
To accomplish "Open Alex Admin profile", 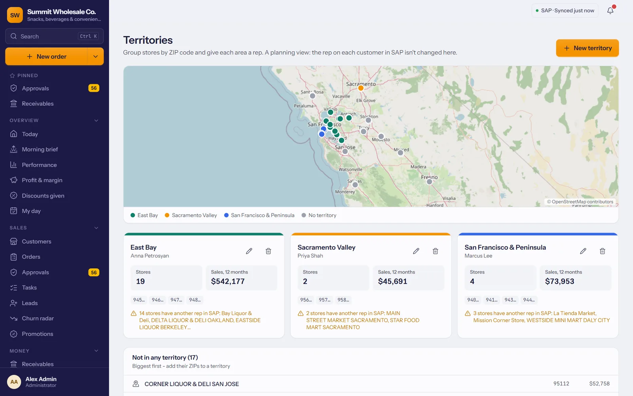I will (x=55, y=382).
